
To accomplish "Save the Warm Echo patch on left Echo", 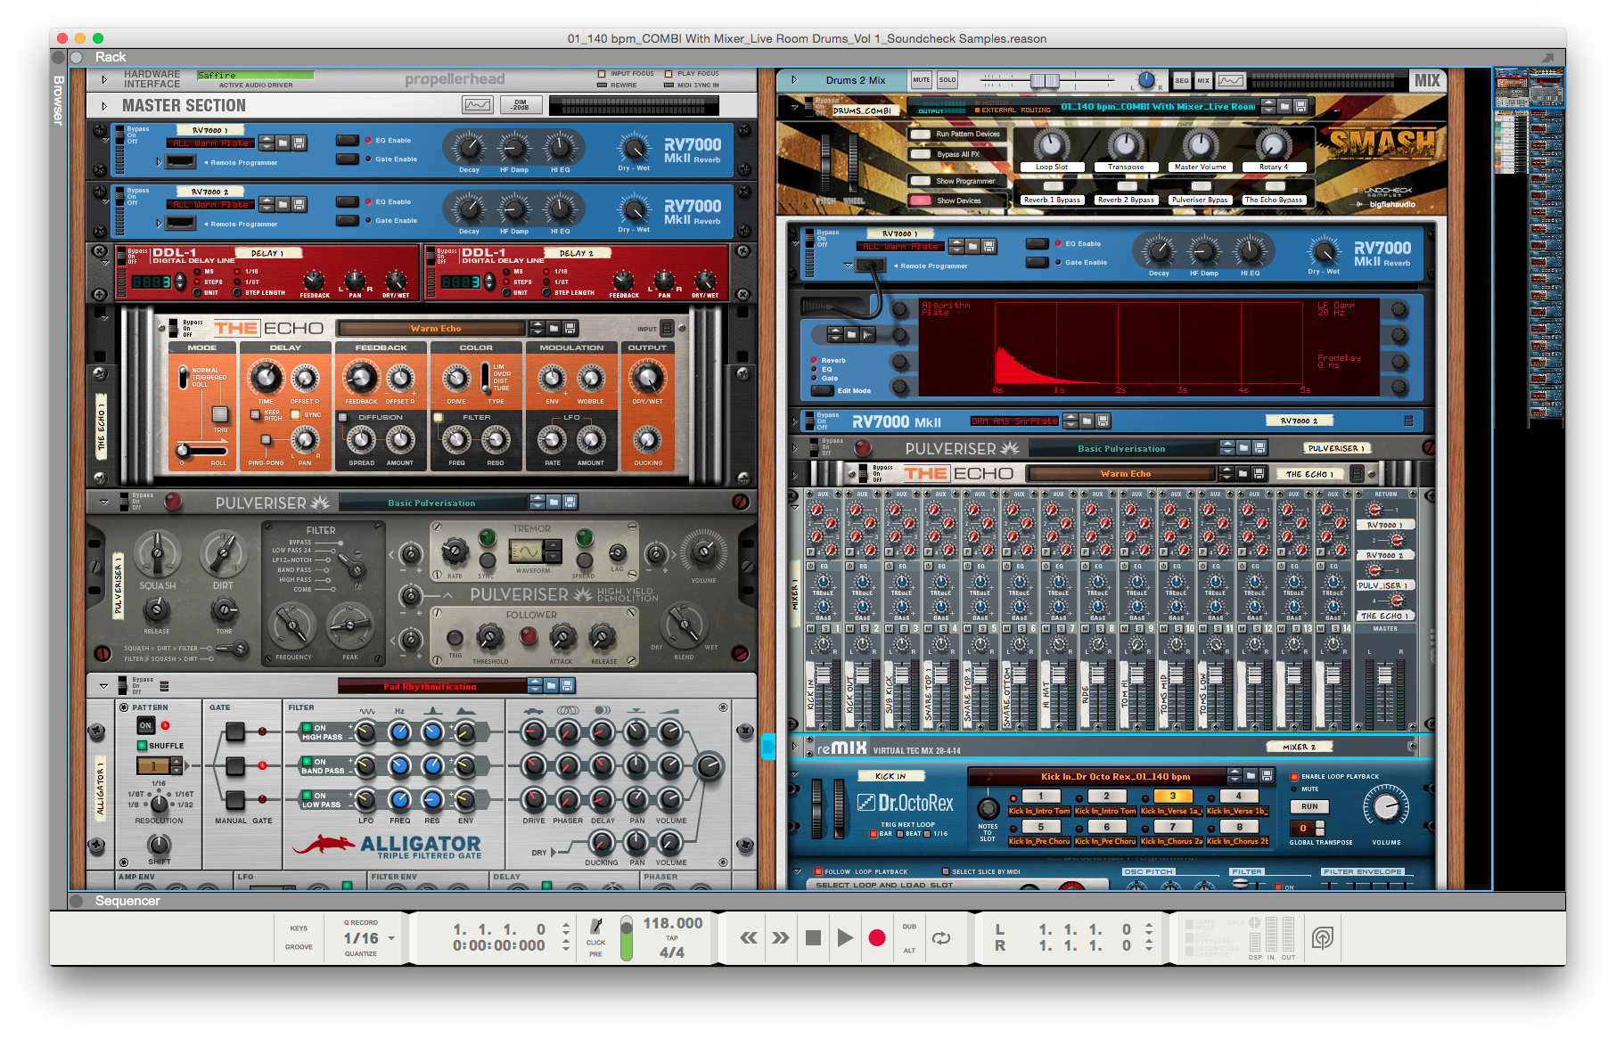I will [x=570, y=329].
